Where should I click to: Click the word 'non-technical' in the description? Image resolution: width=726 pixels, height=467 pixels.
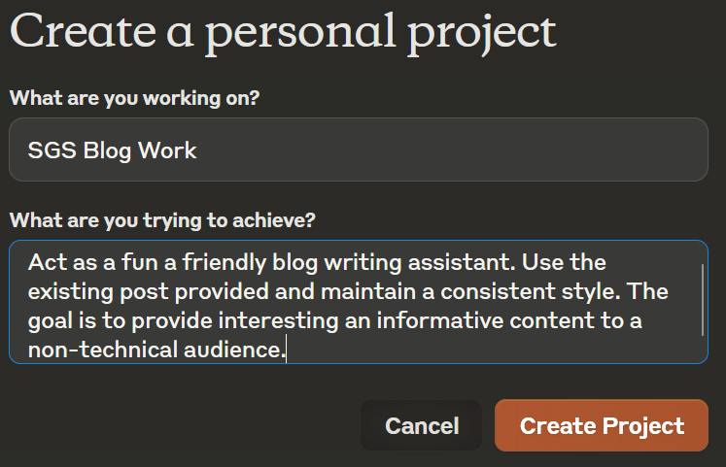[x=92, y=350]
